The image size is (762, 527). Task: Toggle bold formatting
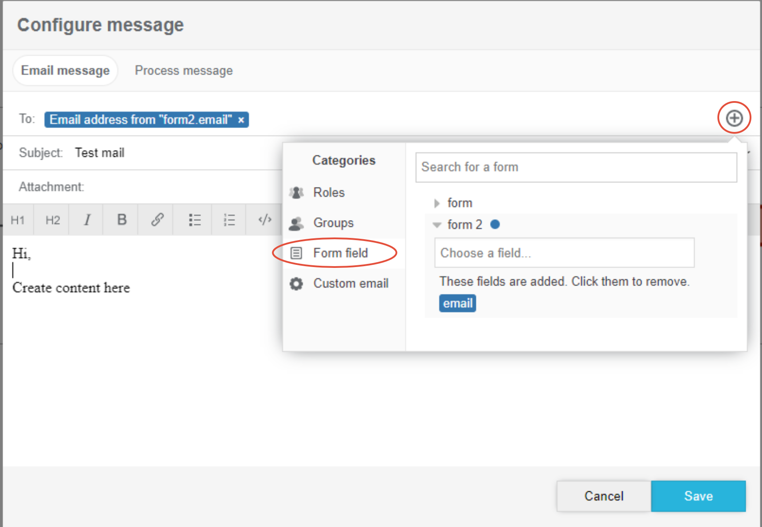click(122, 220)
